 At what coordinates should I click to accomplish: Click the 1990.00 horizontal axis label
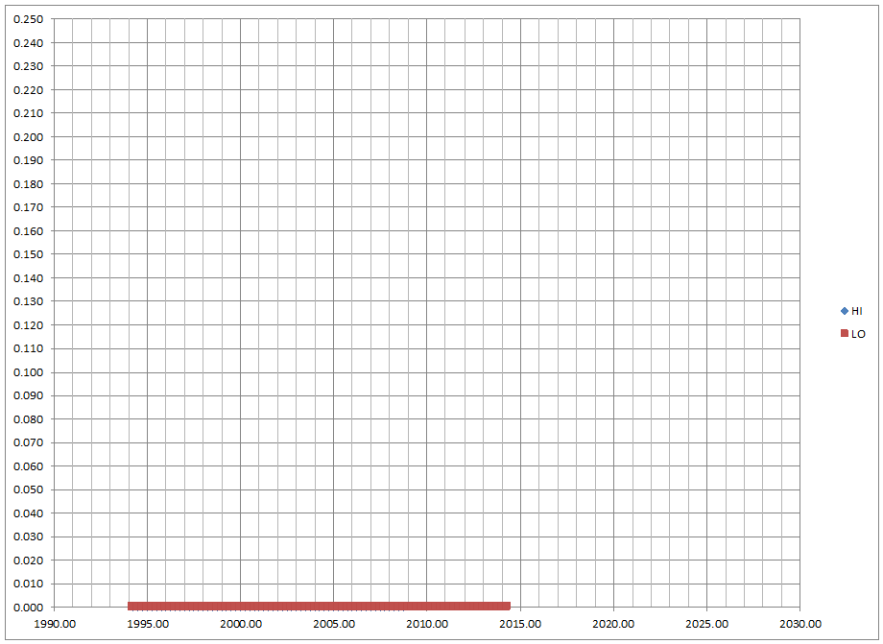55,624
